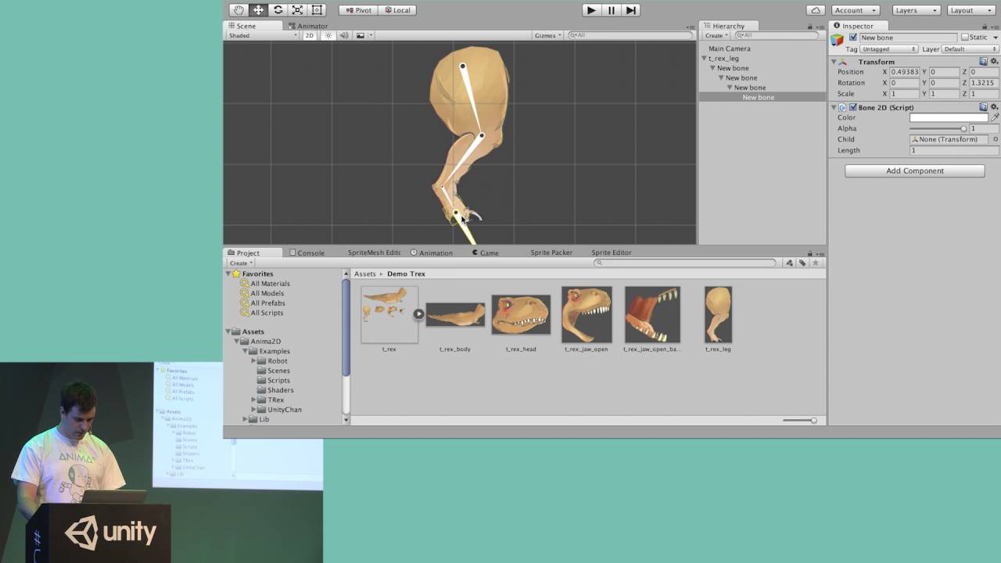The image size is (1001, 563).
Task: Click the Bone 2D Color swatch
Action: [949, 117]
